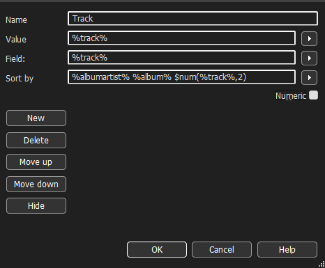Screen dimensions: 325x268
Task: Click the Delete button
Action: click(36, 141)
